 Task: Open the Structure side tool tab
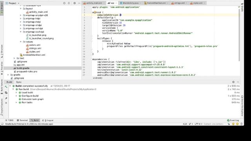click(x=2, y=51)
